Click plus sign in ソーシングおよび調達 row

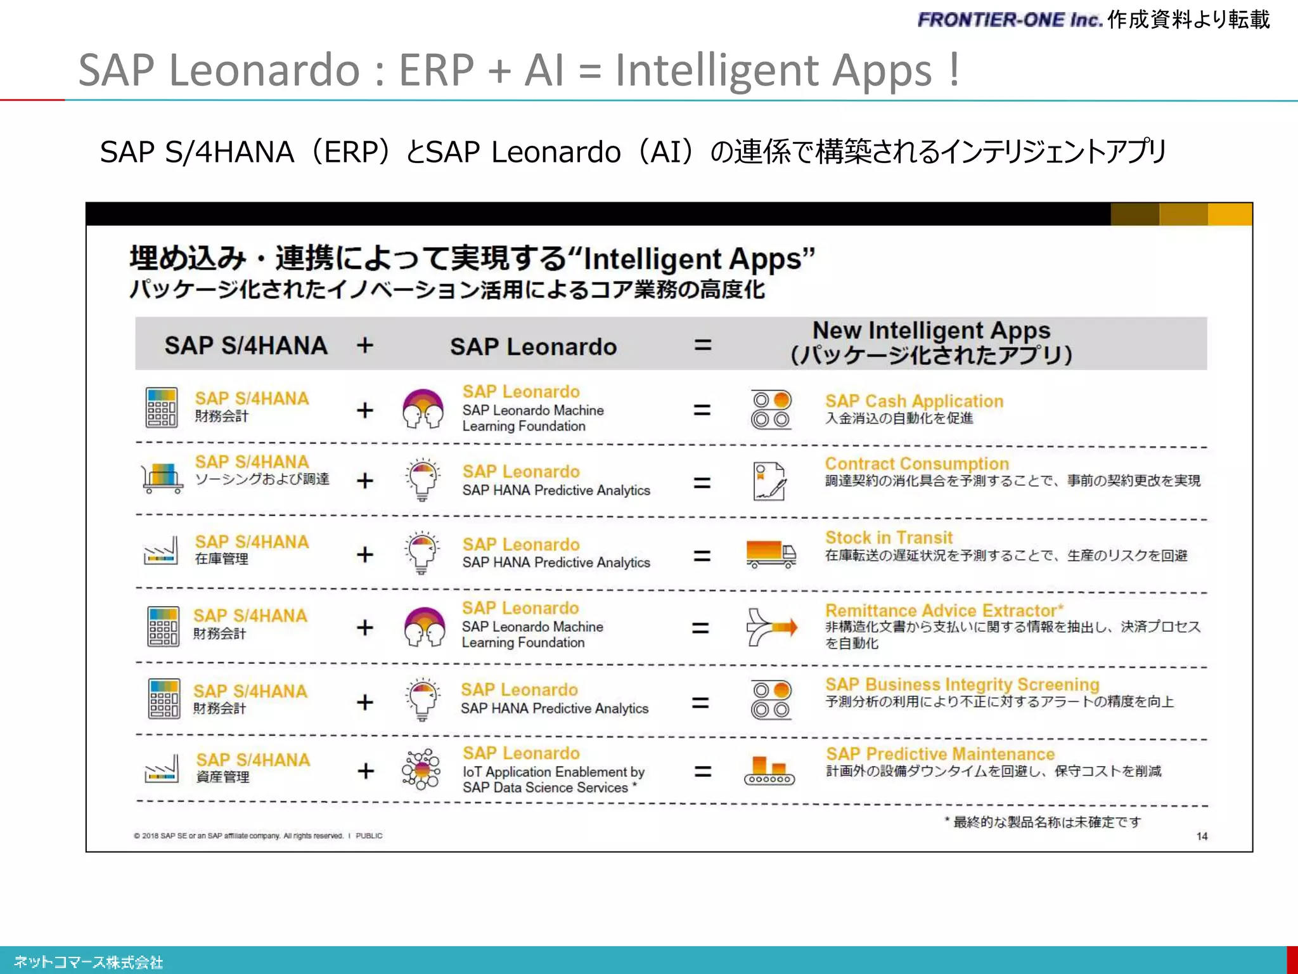365,481
